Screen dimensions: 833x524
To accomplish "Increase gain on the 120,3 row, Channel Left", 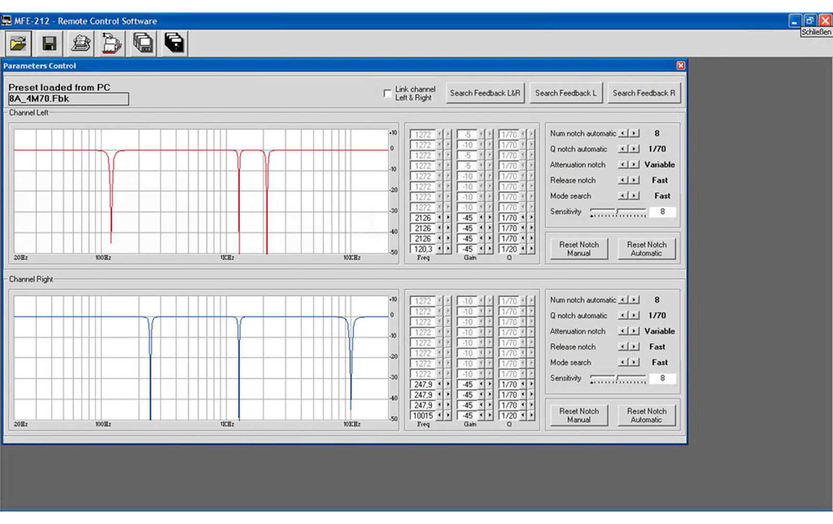I will [x=490, y=249].
